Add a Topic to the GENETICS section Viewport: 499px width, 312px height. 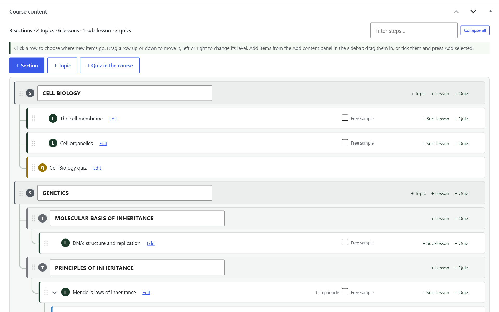coord(418,193)
